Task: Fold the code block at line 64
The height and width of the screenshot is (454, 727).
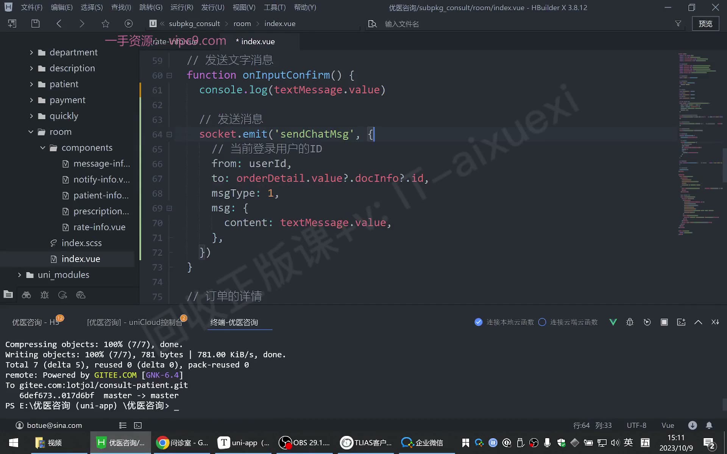Action: [169, 134]
